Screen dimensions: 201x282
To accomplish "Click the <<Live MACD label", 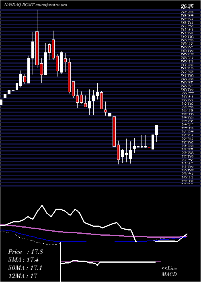I will coord(169,272).
